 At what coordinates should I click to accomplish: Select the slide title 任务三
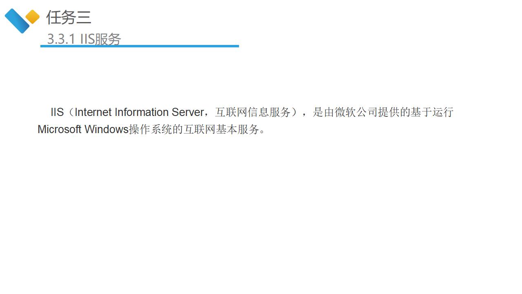[69, 18]
